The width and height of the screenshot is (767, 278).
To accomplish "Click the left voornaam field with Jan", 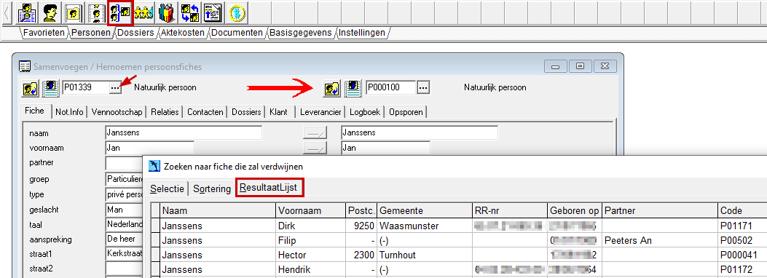I will pyautogui.click(x=149, y=148).
